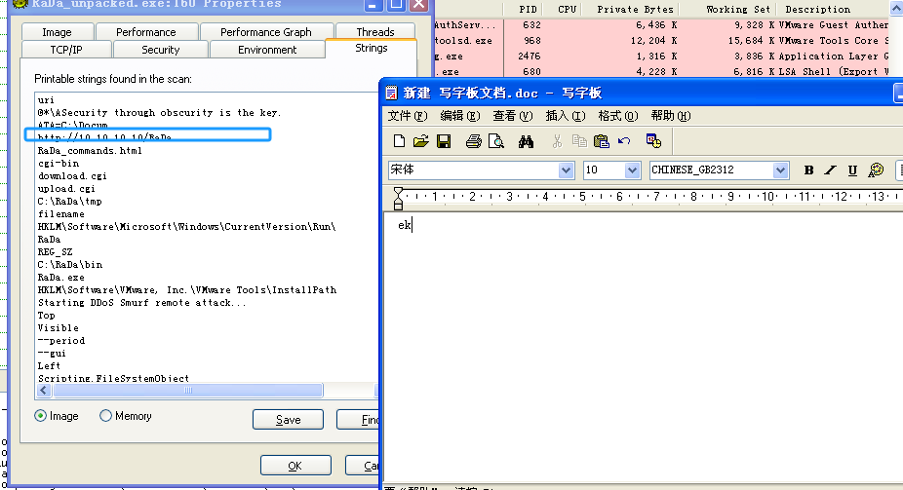Toggle Bold formatting in WordPad
This screenshot has height=490, width=903.
pos(808,170)
